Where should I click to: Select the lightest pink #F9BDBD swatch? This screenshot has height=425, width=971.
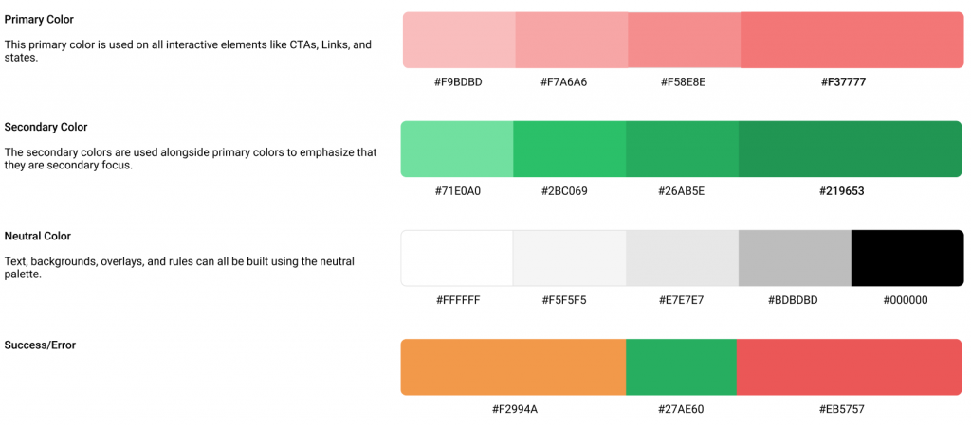click(459, 40)
